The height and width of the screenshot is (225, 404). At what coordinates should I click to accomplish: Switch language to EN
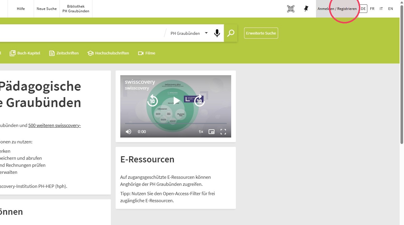[x=391, y=9]
